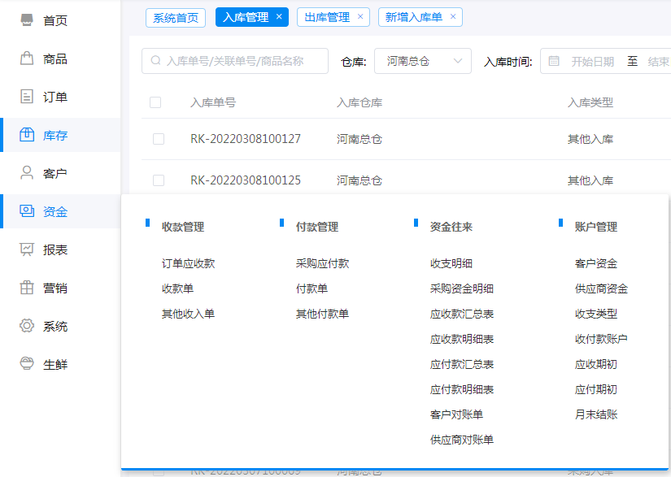671x477 pixels.
Task: Select 供应商对账单 in the funds menu
Action: (461, 440)
